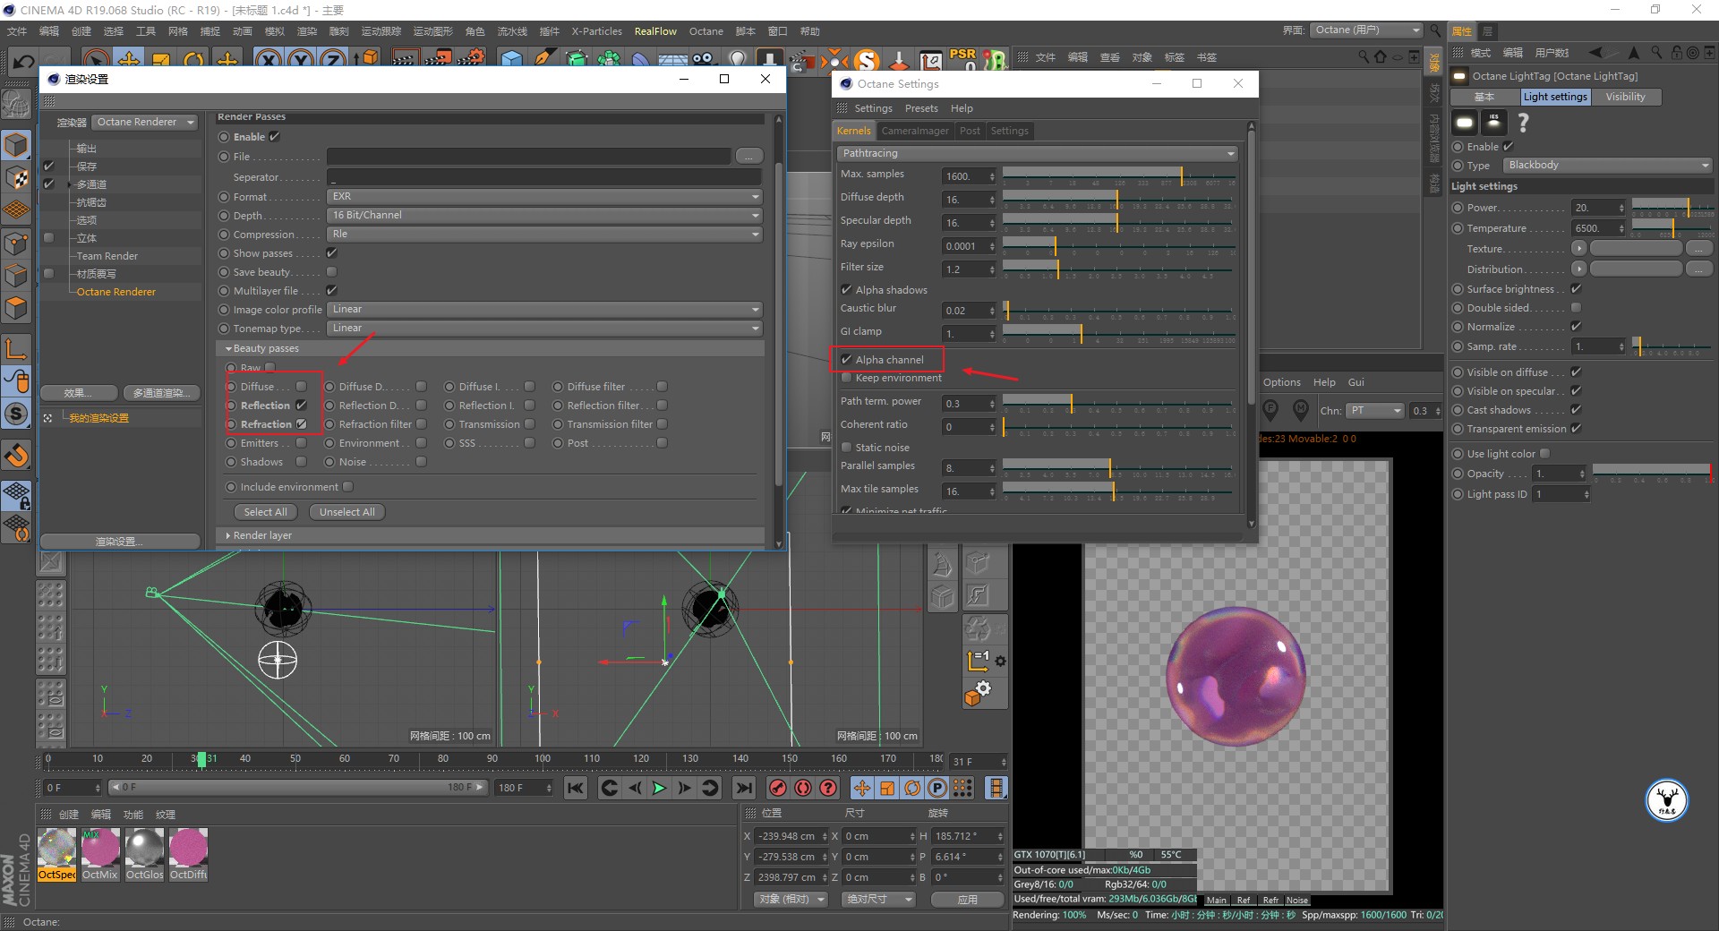Click the red question-mark keyframe selection icon
The height and width of the screenshot is (931, 1719).
click(829, 788)
